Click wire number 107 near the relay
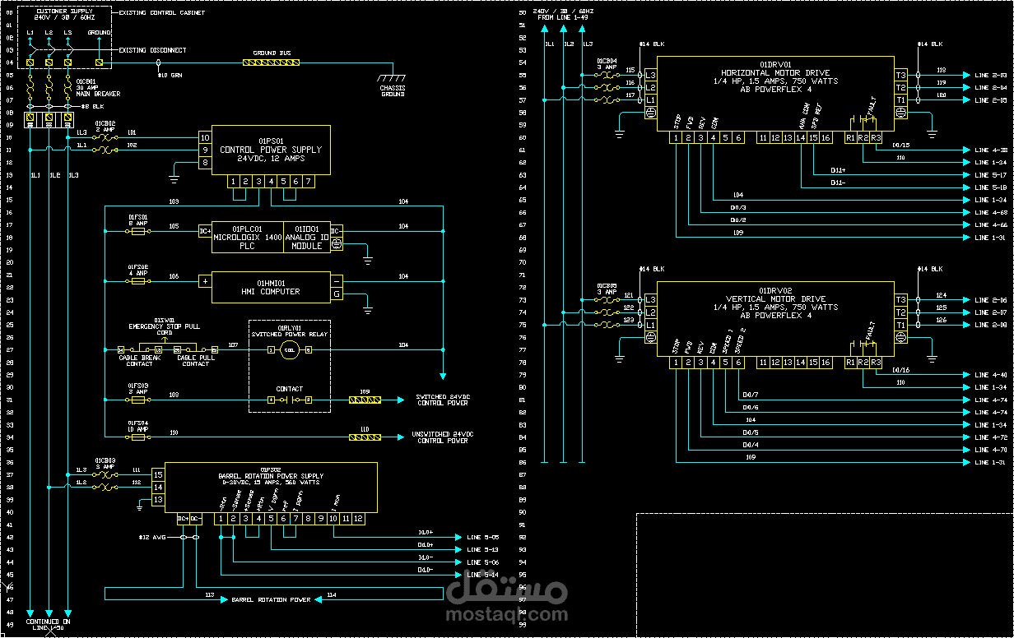This screenshot has height=638, width=1014. click(x=233, y=344)
